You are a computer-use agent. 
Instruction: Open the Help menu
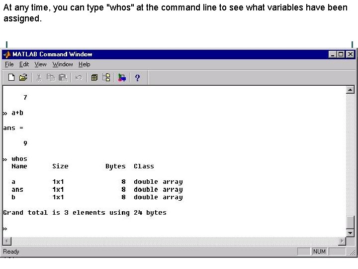[84, 64]
